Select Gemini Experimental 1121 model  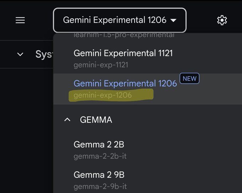coord(148,59)
